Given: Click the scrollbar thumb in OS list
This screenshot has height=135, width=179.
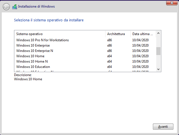Looking at the screenshot, I should pos(158,51).
